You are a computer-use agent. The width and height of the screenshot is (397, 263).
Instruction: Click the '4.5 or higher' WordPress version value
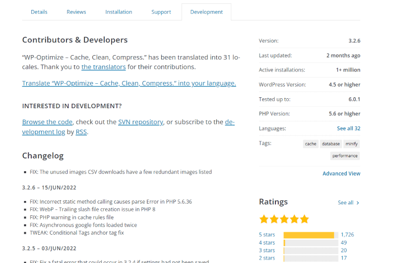pos(344,84)
